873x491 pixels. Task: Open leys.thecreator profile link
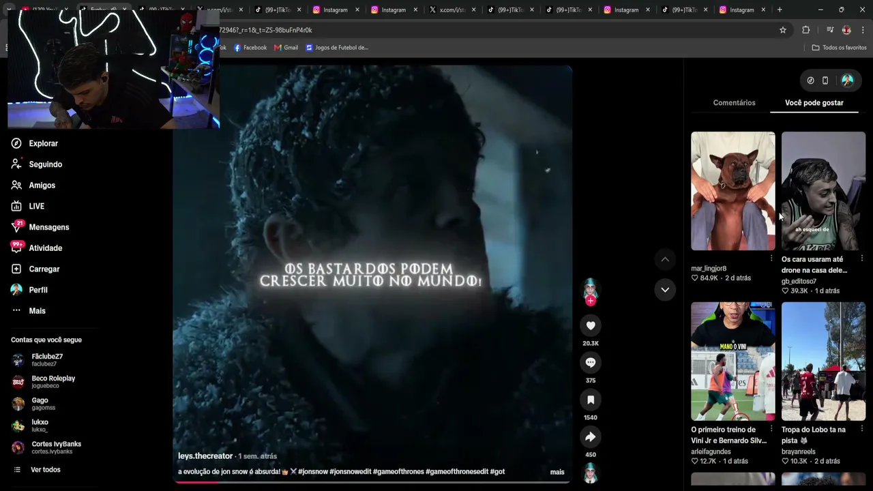pyautogui.click(x=205, y=456)
